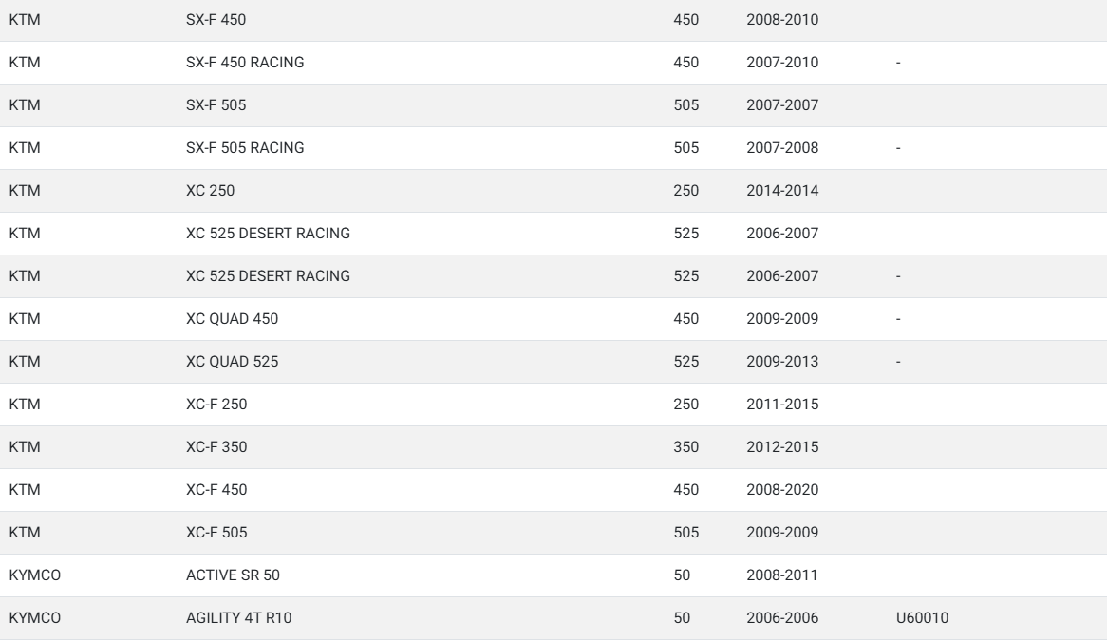Select the year range 2008-2020
Viewport: 1107px width, 641px height.
tap(782, 489)
